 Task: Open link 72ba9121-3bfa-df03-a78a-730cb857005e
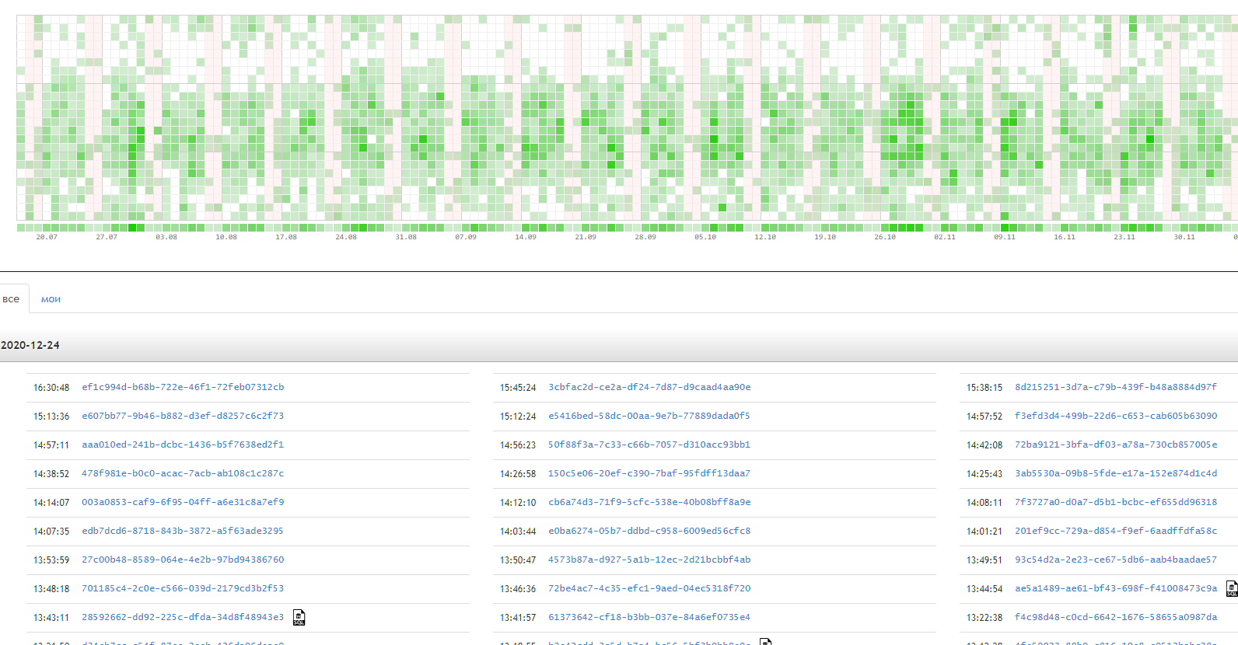(1116, 445)
